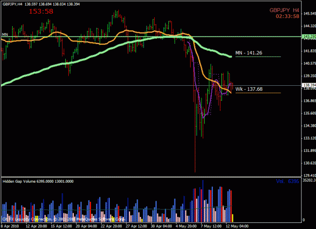Click the 27 Apr 12:00 time label
This screenshot has height=229, width=316.
pos(136,226)
